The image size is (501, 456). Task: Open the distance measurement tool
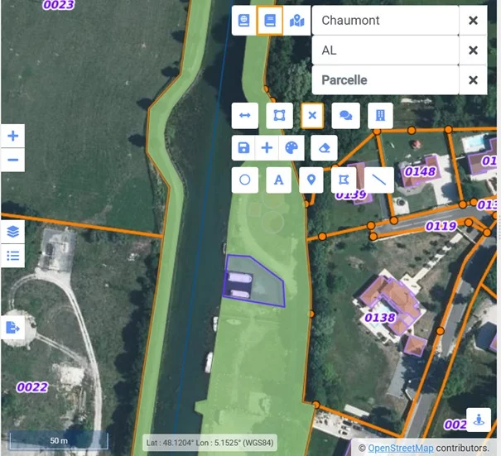point(245,116)
